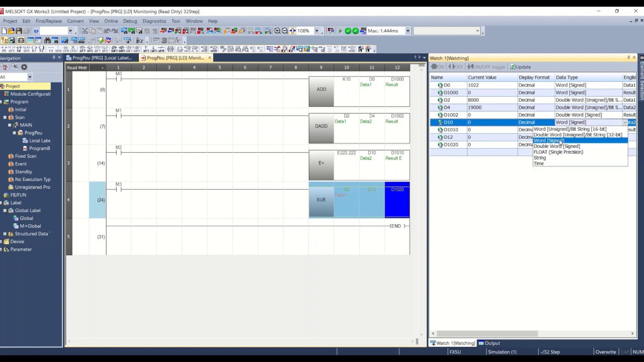Open the empty toolbar combo box
This screenshot has width=644, height=362.
pos(447,31)
